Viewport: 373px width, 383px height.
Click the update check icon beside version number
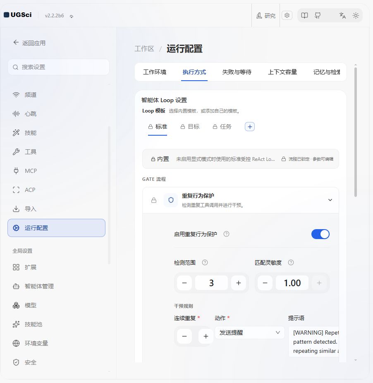(x=71, y=17)
